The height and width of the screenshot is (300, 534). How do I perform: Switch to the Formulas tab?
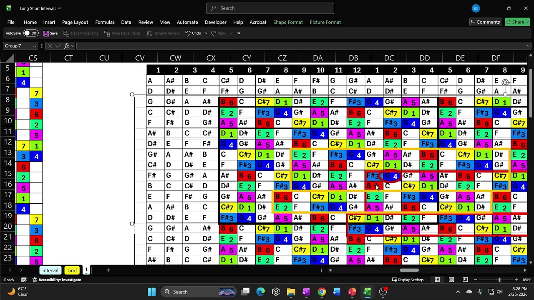point(105,22)
